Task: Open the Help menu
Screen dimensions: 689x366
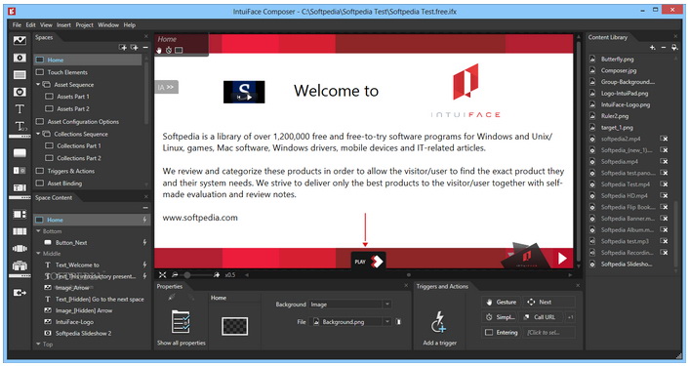Action: pos(129,25)
